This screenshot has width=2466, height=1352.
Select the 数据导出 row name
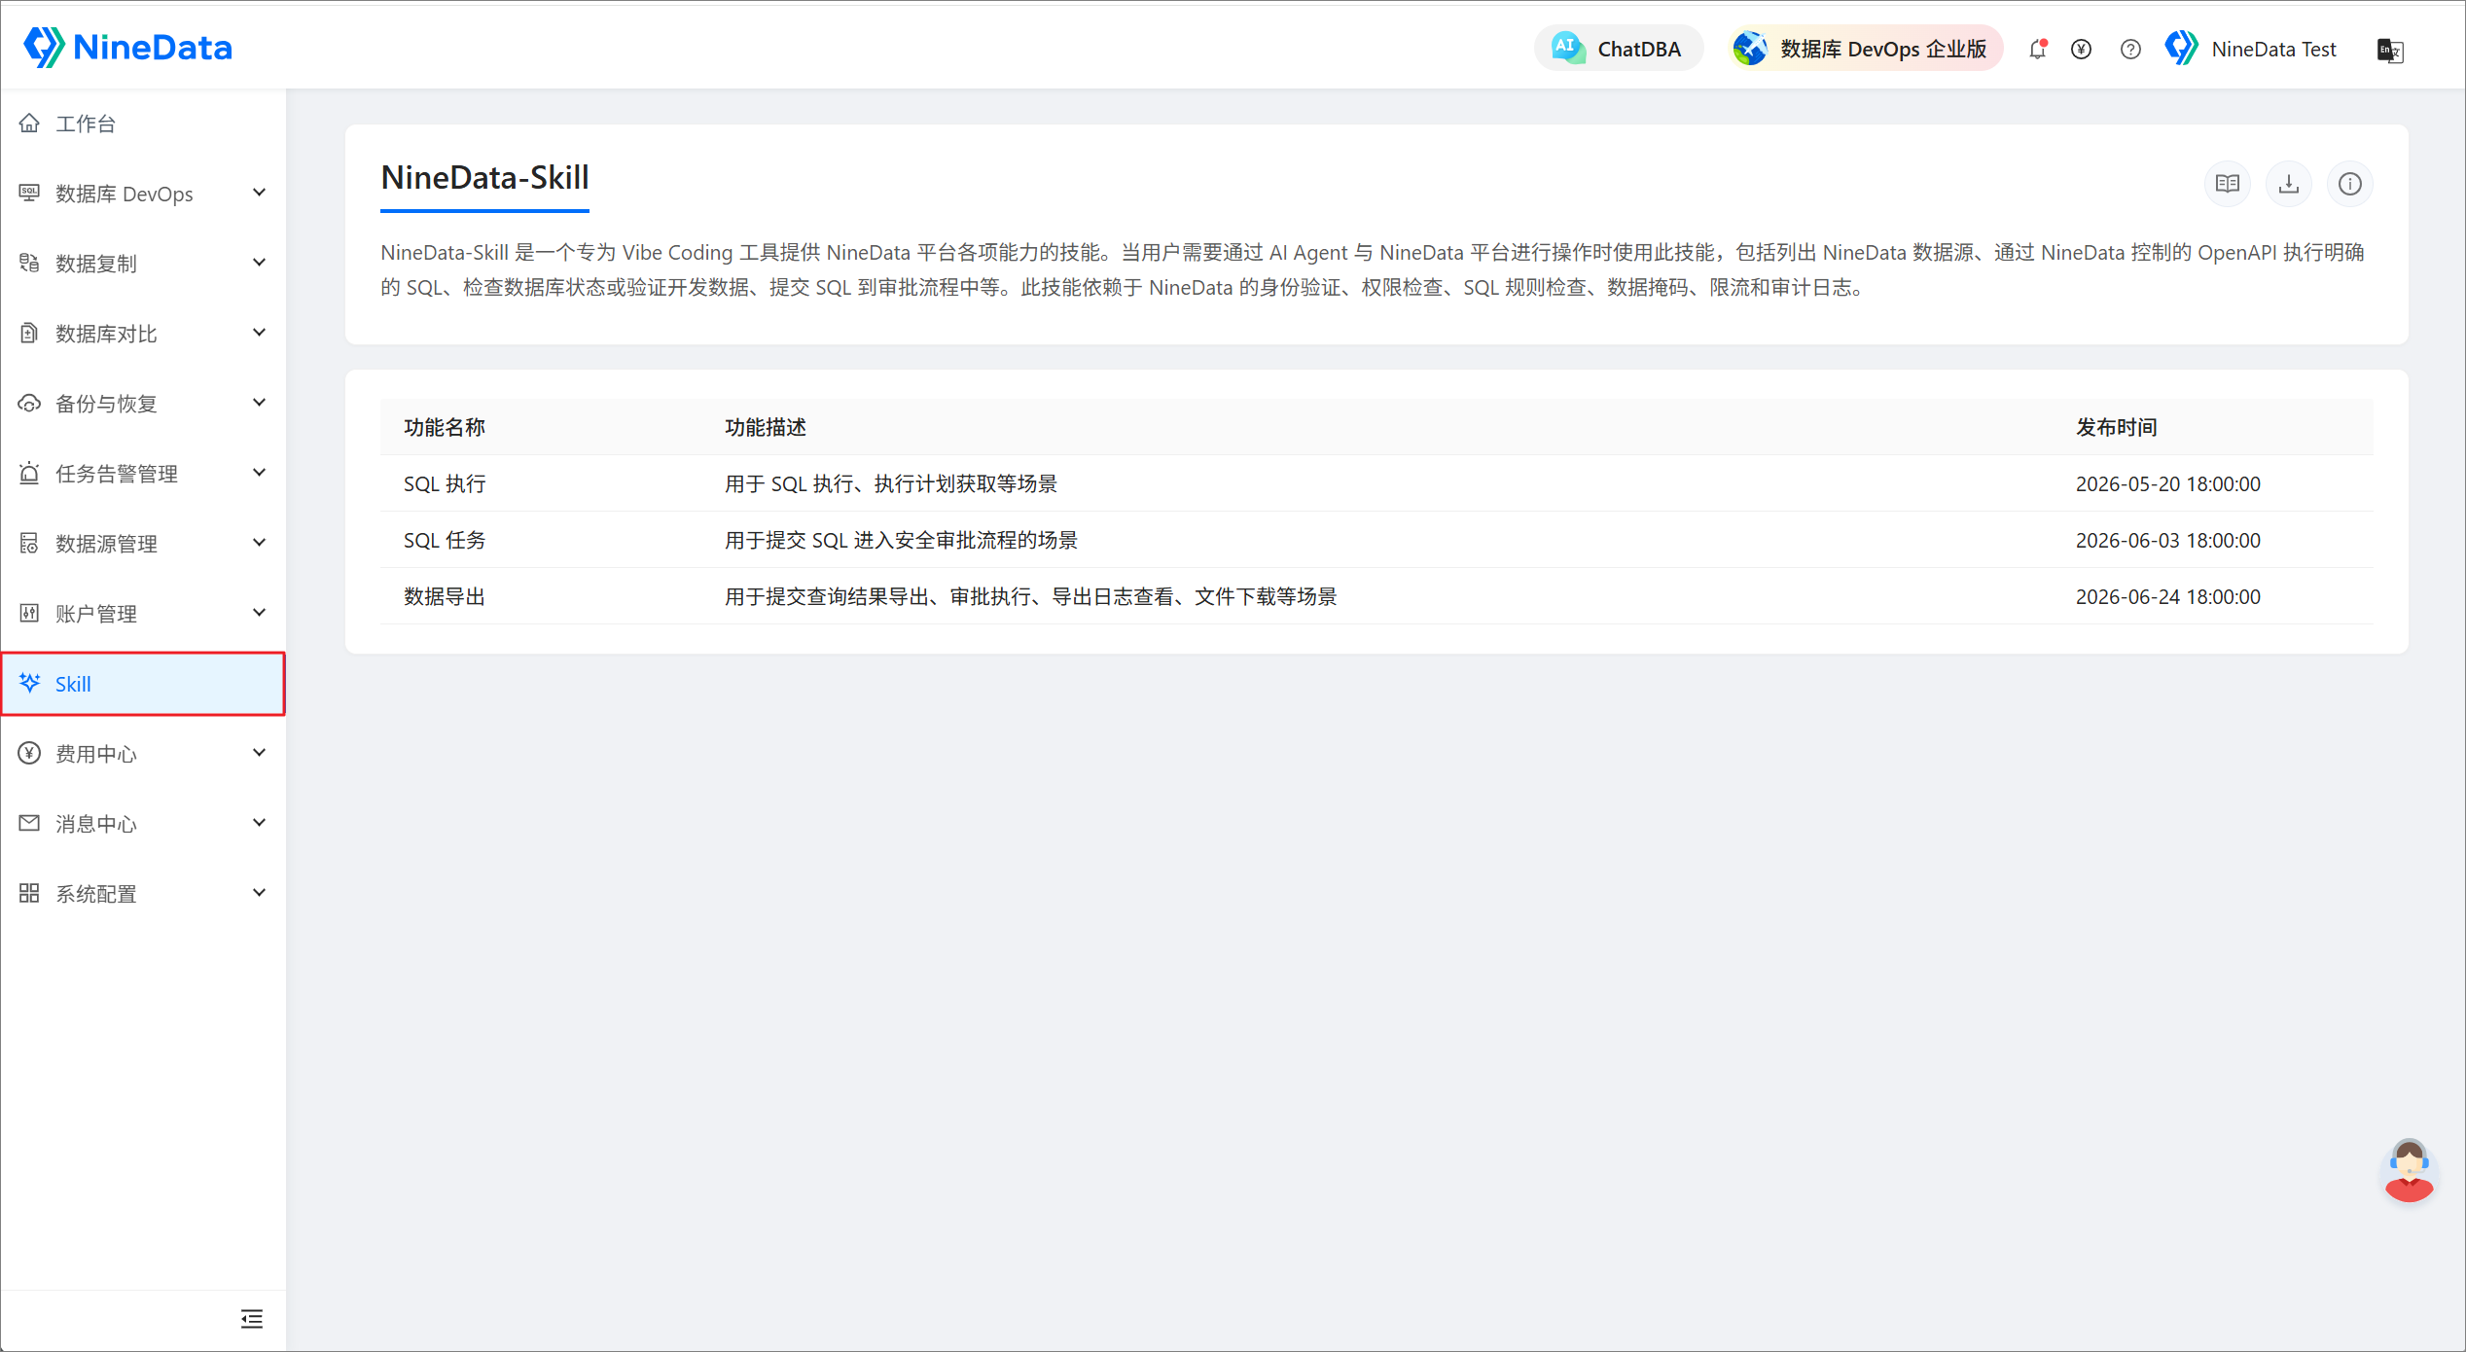click(445, 596)
